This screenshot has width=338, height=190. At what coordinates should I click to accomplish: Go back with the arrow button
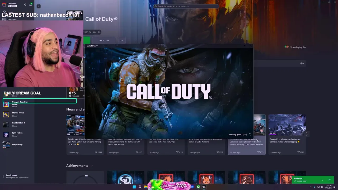39,6
